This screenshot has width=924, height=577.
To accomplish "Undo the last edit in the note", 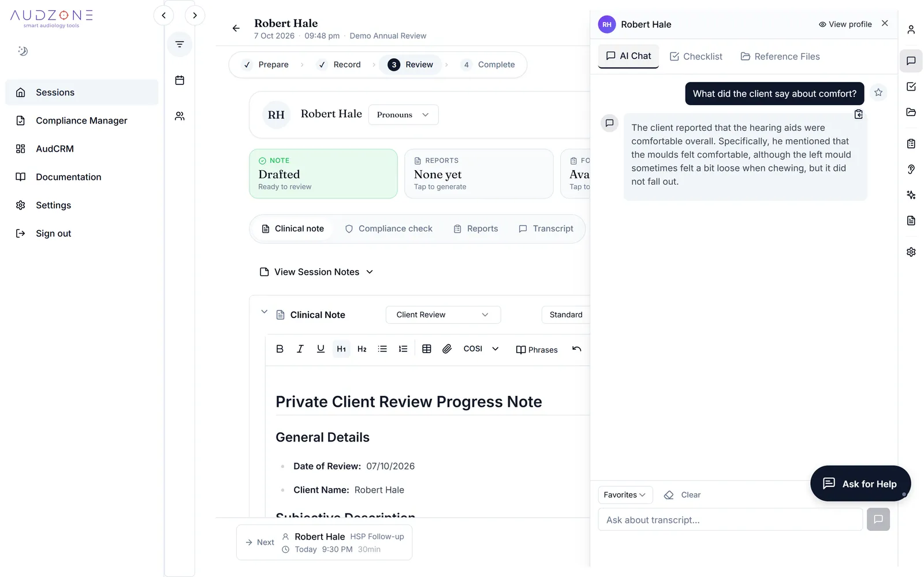I will pos(576,349).
